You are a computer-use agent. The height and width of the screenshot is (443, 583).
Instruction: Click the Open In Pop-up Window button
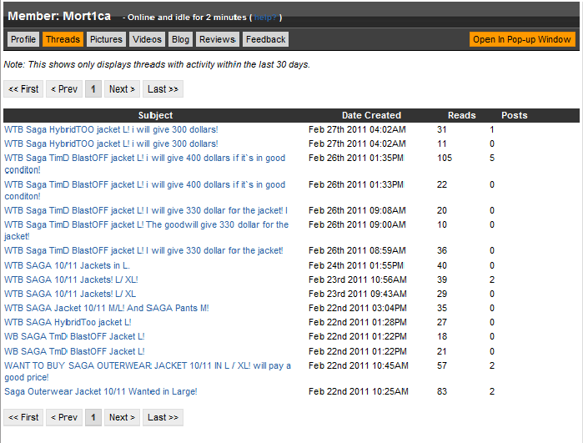[x=522, y=39]
